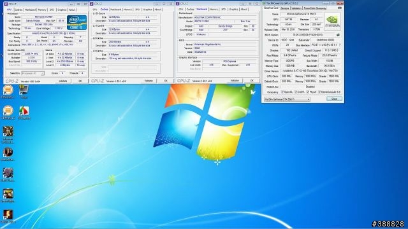Click the 'Sandy Bridge' Code Name value in CPU-Z

pyautogui.click(x=33, y=21)
